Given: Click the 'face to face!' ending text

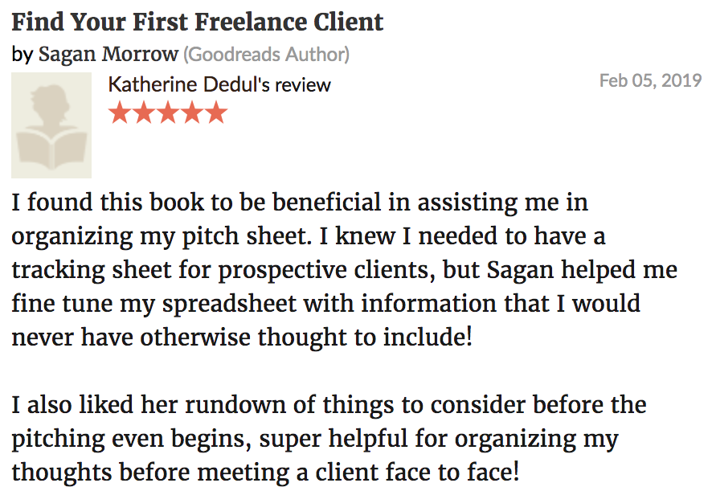Looking at the screenshot, I should pyautogui.click(x=452, y=472).
